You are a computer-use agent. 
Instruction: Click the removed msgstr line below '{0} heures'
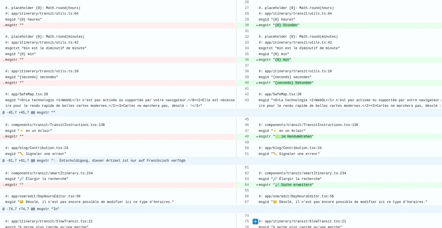pos(14,25)
